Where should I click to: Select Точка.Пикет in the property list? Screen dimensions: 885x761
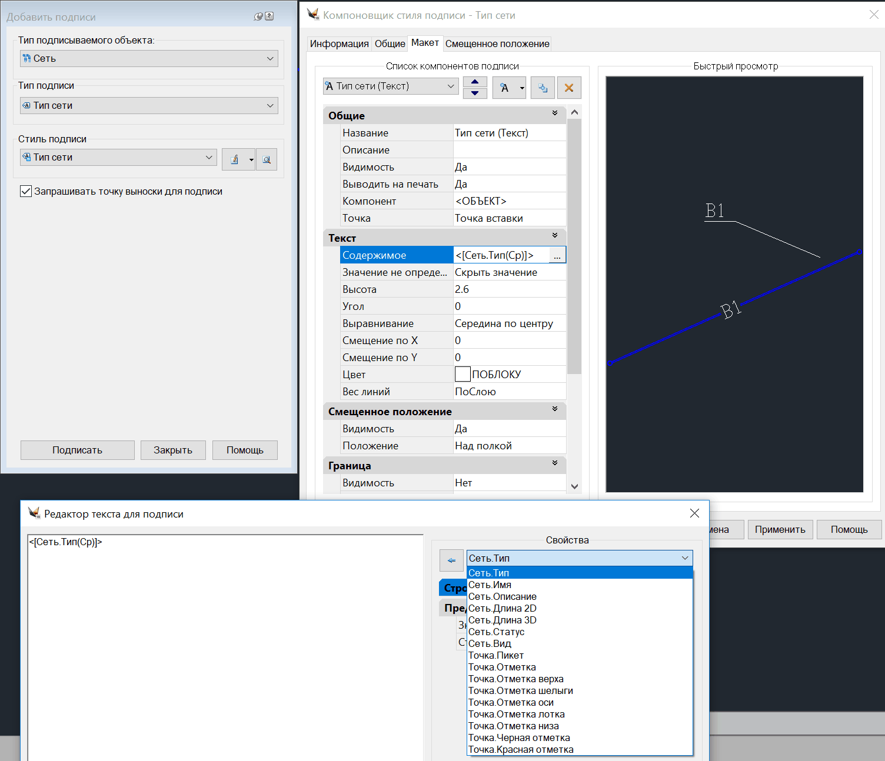pos(580,655)
